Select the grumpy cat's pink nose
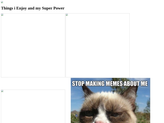 tap(100, 122)
